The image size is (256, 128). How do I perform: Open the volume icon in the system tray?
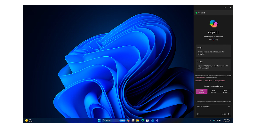[x=217, y=121]
